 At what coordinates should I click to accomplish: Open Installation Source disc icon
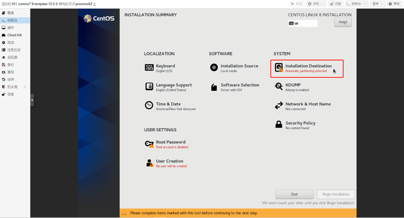tap(214, 67)
